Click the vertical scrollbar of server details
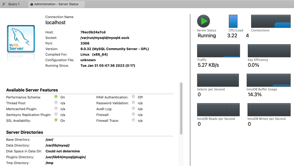The height and width of the screenshot is (166, 294). pos(181,109)
